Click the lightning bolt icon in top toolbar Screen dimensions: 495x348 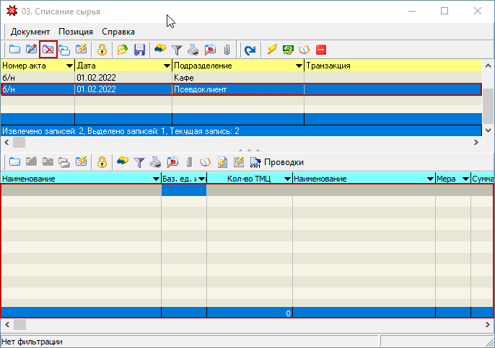coord(272,50)
